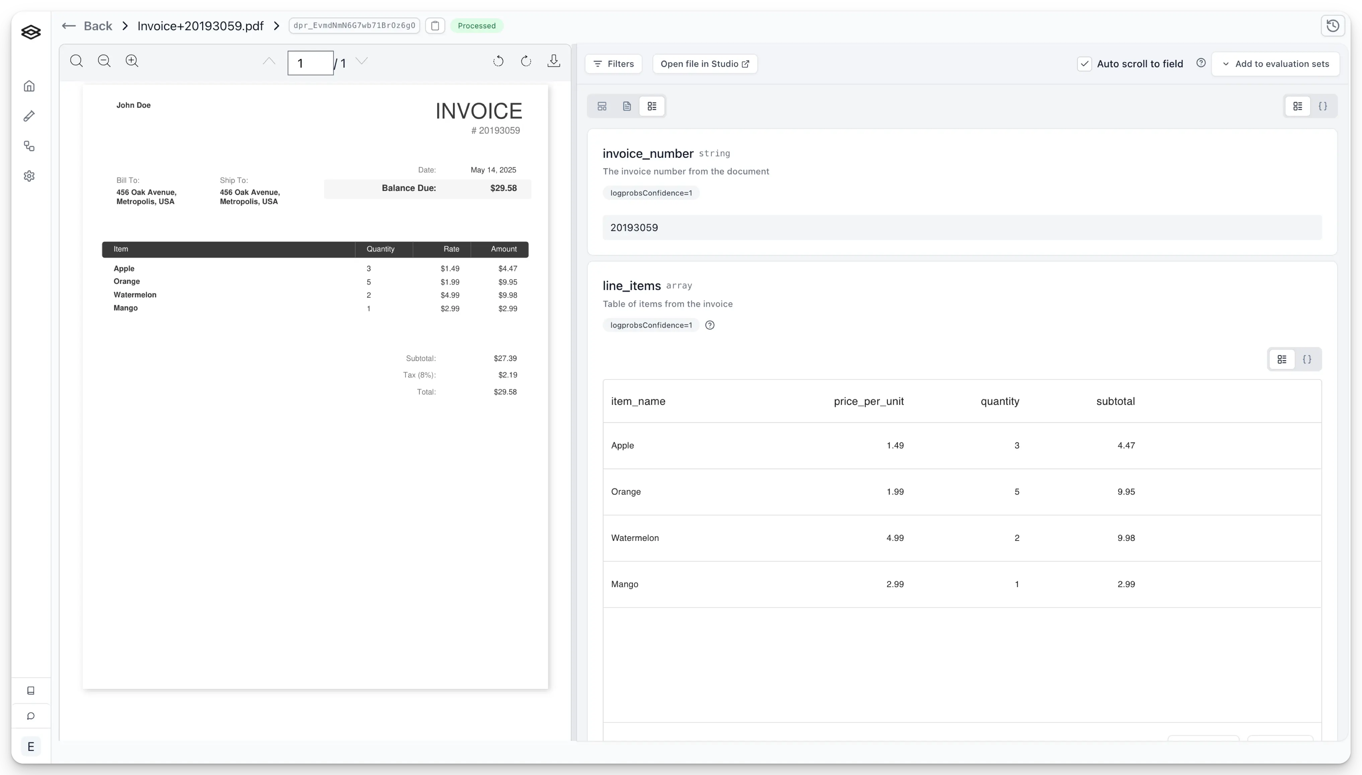The width and height of the screenshot is (1362, 775).
Task: Switch to the document text view tab
Action: [x=627, y=106]
